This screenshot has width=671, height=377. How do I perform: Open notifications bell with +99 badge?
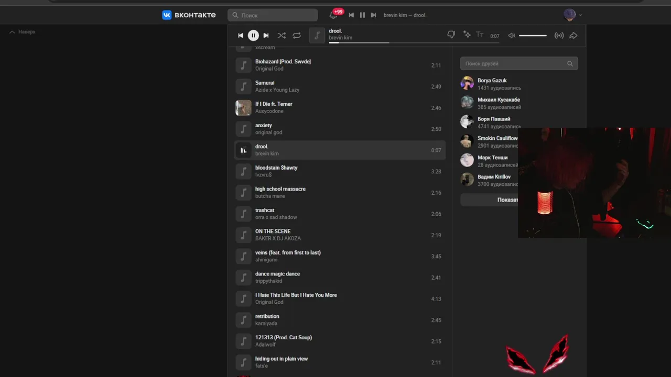coord(334,15)
